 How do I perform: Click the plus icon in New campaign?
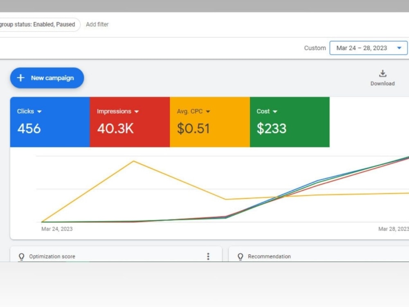click(20, 78)
